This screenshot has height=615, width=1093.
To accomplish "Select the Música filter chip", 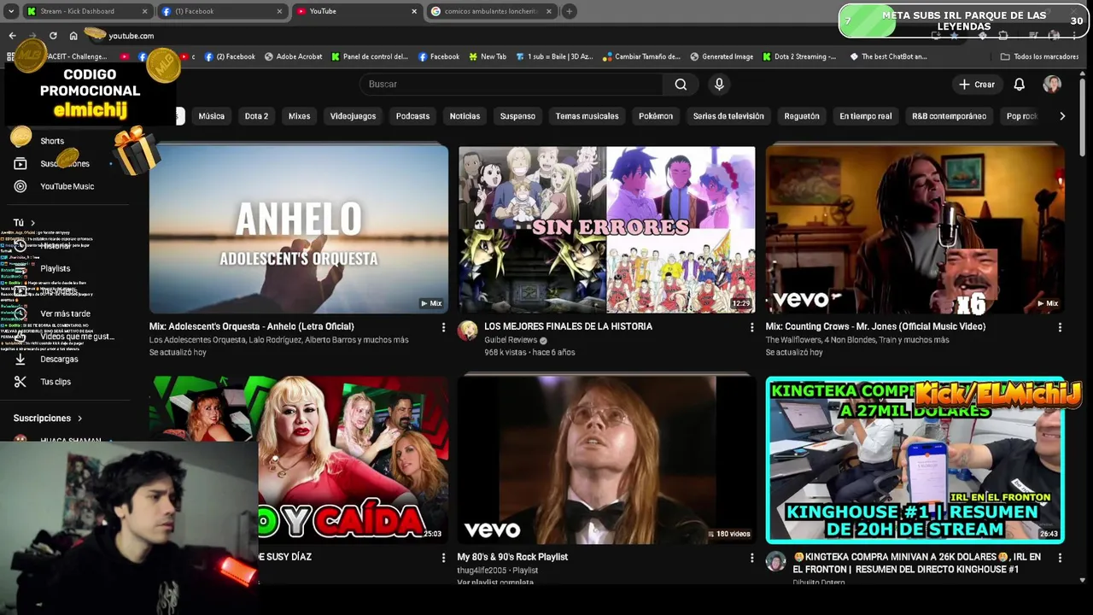I will [212, 116].
